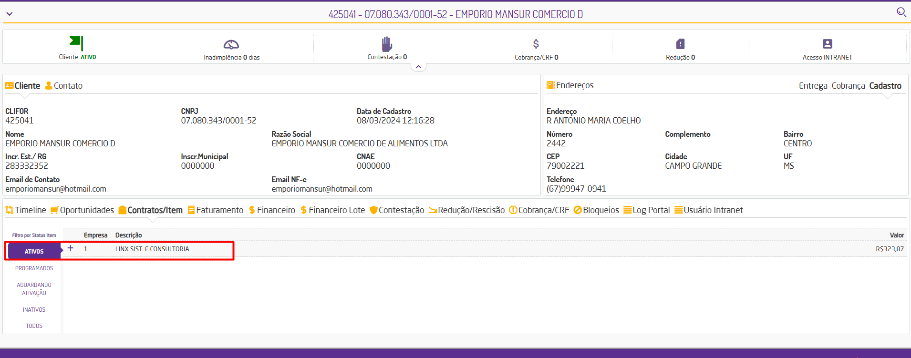The width and height of the screenshot is (911, 358).
Task: Click the Cidade value CAMPO GRANDE
Action: (694, 166)
